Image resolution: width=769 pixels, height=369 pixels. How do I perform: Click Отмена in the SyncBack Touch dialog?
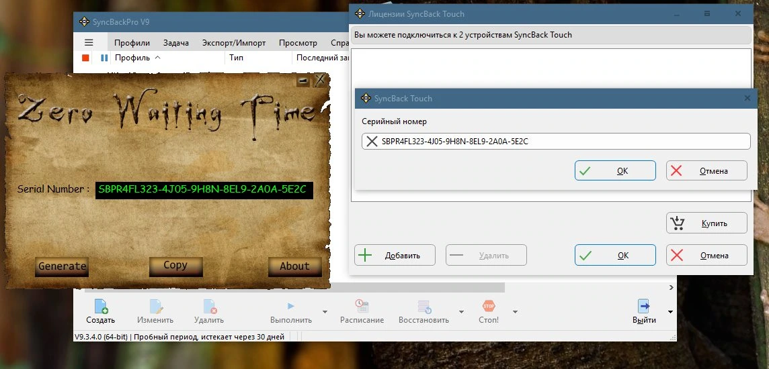coord(706,171)
